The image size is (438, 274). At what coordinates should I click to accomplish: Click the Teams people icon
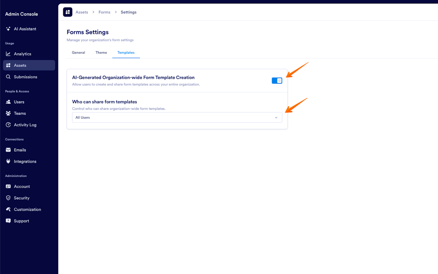8,113
